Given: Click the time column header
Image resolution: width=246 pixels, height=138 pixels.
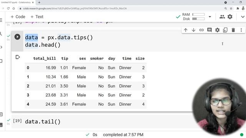Looking at the screenshot, I should (x=127, y=59).
